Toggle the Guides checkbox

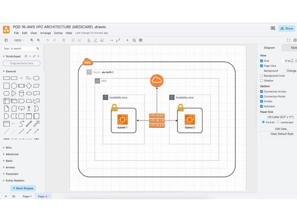coord(262,101)
